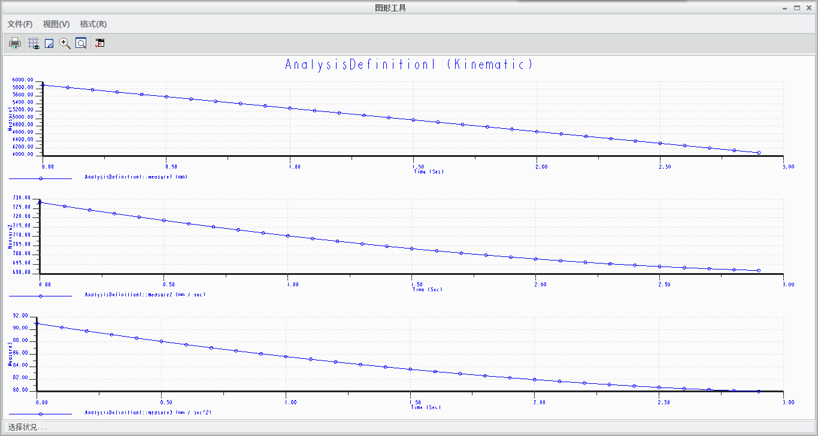The image size is (818, 436).
Task: Select the measure2 (mm / sec) legend label
Action: coord(146,295)
